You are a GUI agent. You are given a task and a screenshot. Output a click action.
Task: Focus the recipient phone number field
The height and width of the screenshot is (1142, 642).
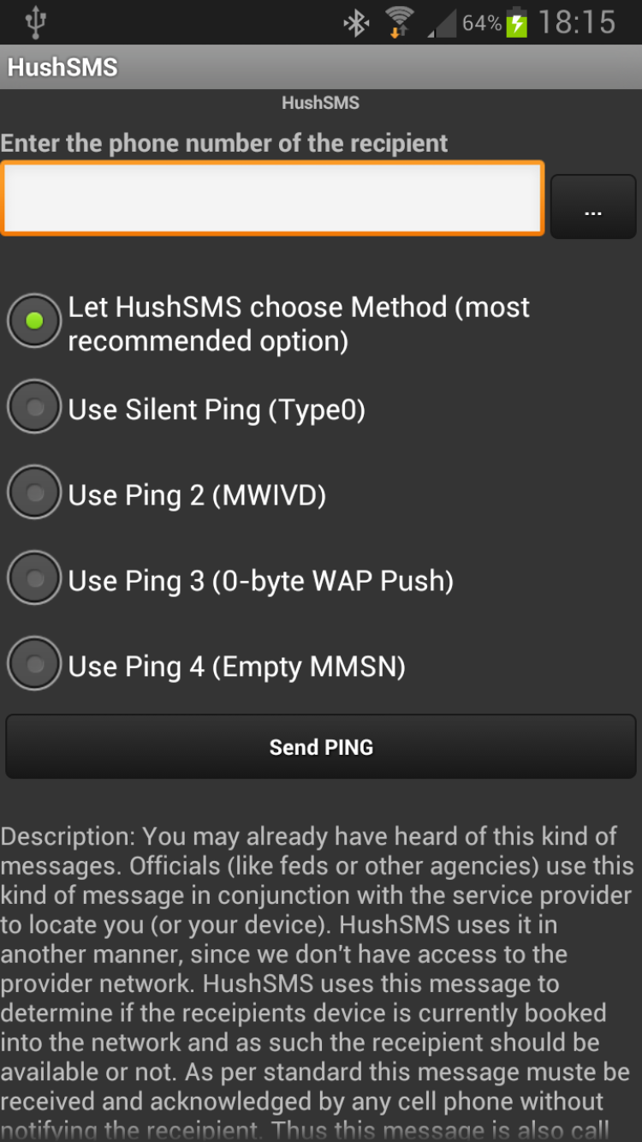coord(272,198)
